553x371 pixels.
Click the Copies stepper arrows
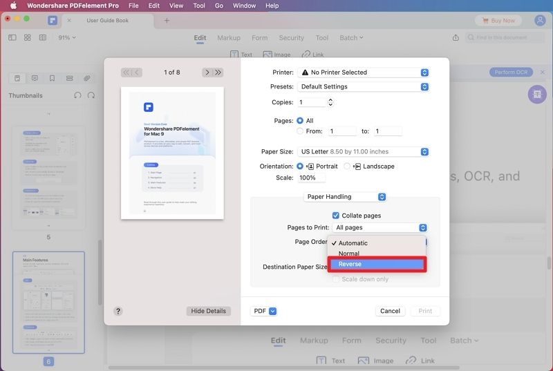tap(330, 102)
